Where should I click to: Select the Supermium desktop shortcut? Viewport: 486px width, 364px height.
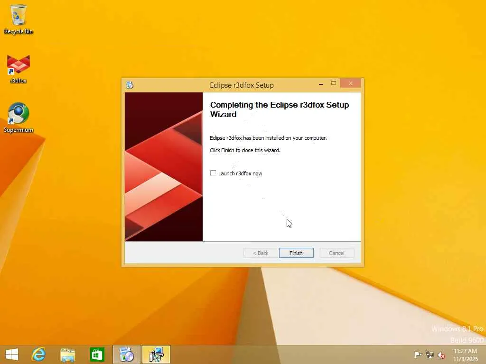point(19,118)
